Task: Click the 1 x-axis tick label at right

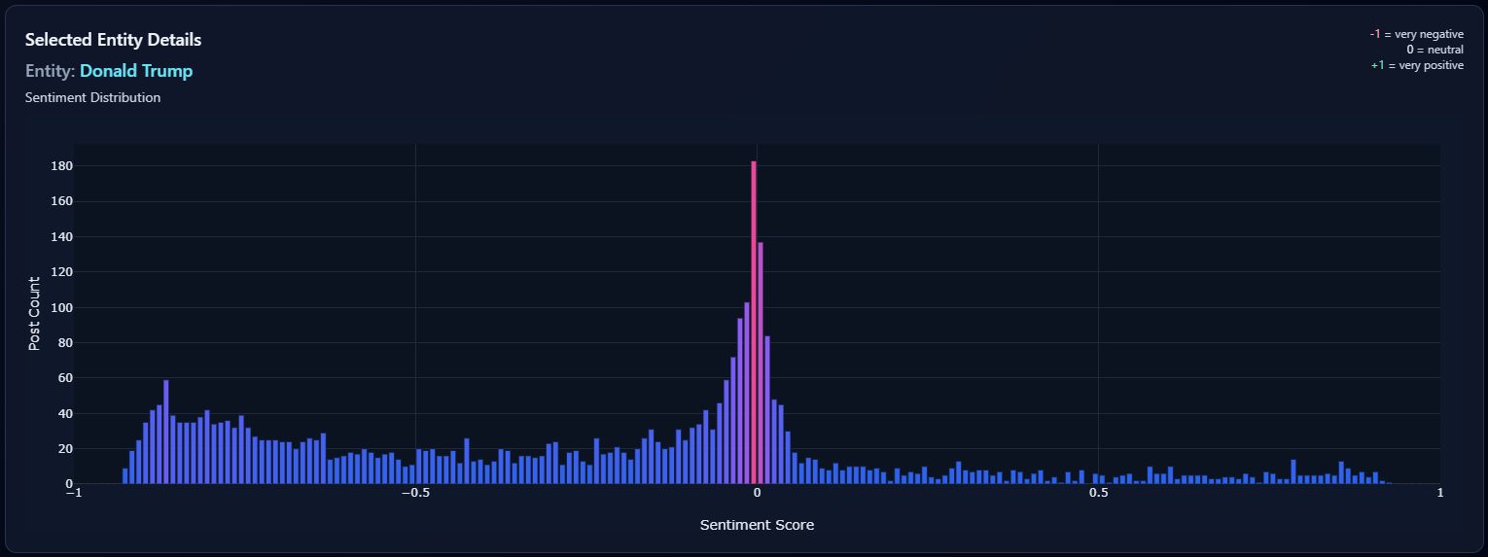Action: tap(1440, 493)
